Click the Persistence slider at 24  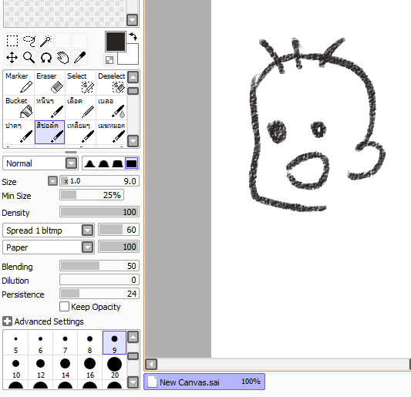[x=99, y=294]
